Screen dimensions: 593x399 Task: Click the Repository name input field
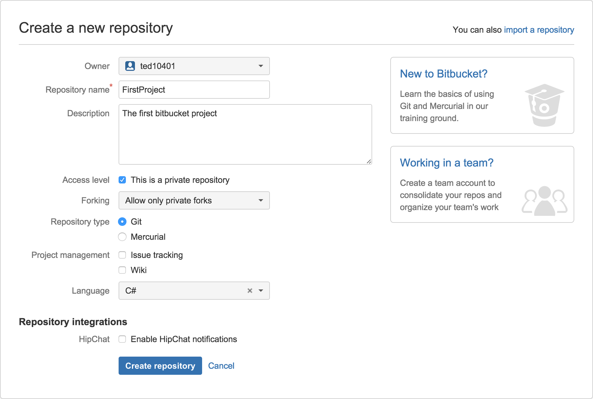[x=194, y=89]
